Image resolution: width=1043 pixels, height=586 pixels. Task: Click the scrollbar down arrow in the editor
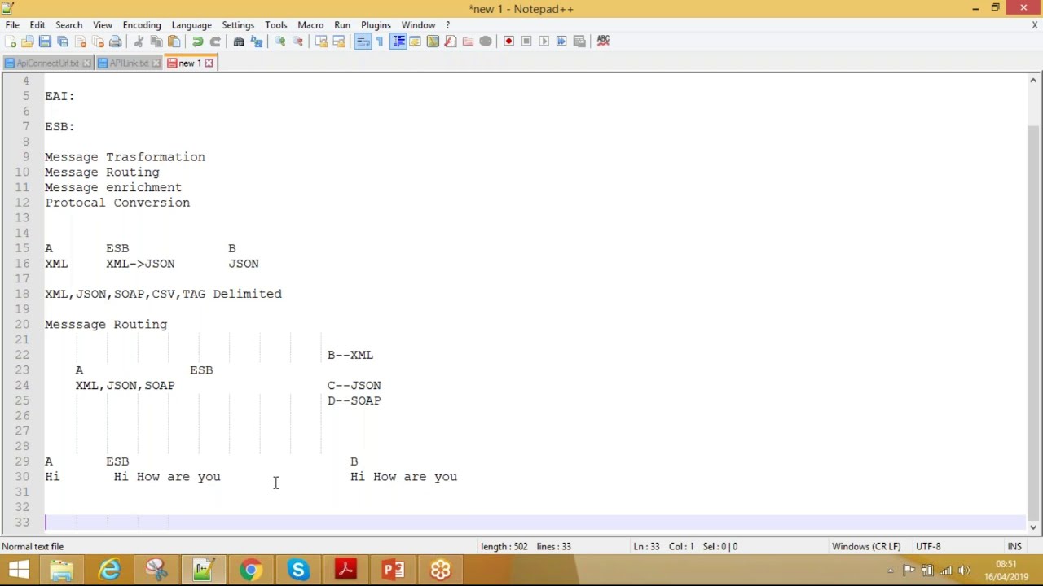pyautogui.click(x=1033, y=527)
